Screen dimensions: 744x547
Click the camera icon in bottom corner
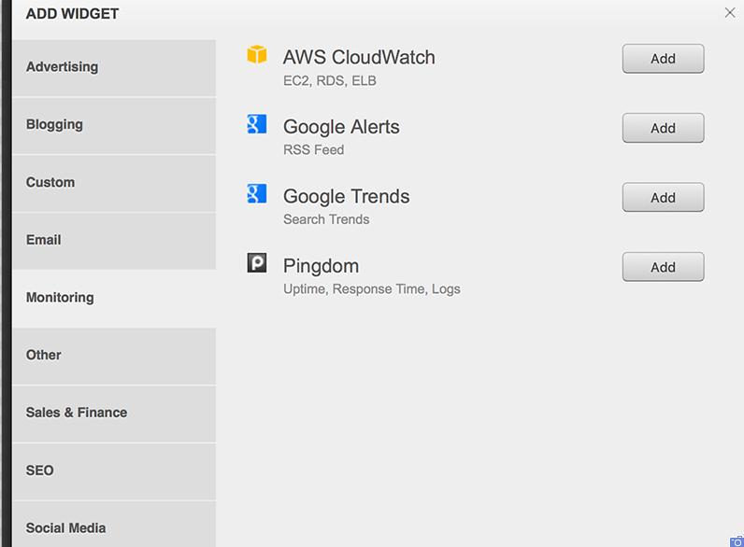coord(737,541)
